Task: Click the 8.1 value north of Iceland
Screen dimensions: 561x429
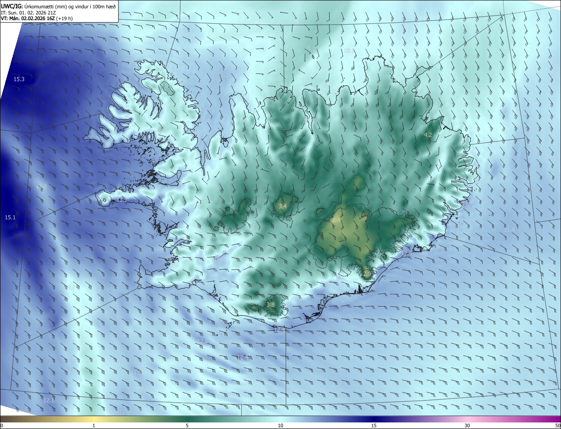Action: tap(311, 47)
